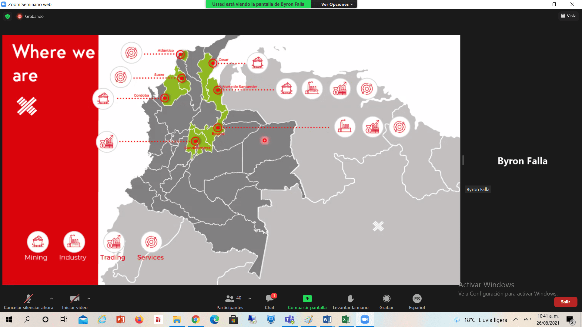This screenshot has height=327, width=582.
Task: Click the Trading legend icon on slide
Action: pyautogui.click(x=114, y=242)
